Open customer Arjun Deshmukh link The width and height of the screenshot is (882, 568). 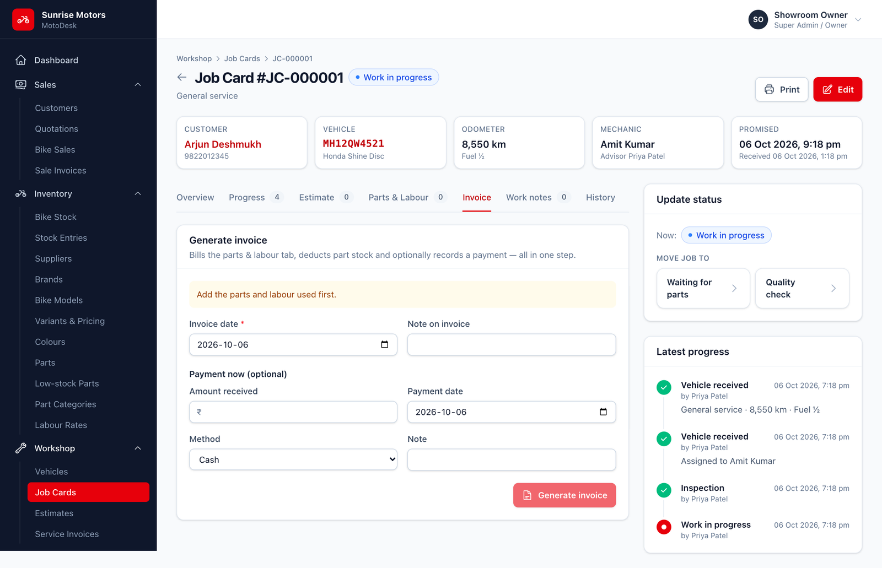pos(223,144)
